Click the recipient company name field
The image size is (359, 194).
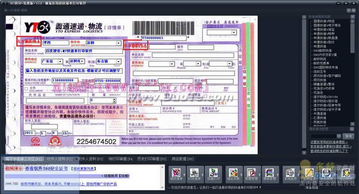tap(193, 55)
